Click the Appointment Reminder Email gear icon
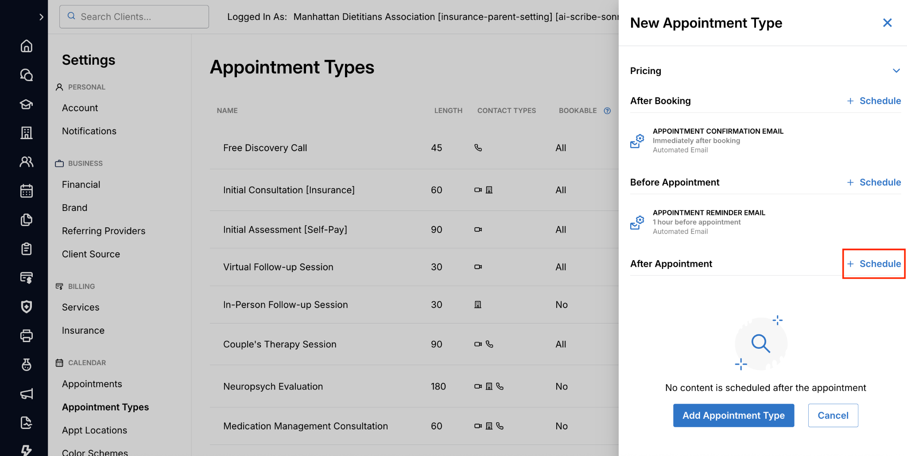Viewport: 907px width, 456px height. point(637,222)
